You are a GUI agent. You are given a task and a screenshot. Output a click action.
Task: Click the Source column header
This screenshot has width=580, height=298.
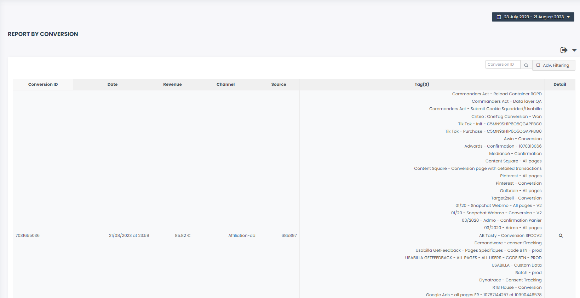click(278, 84)
